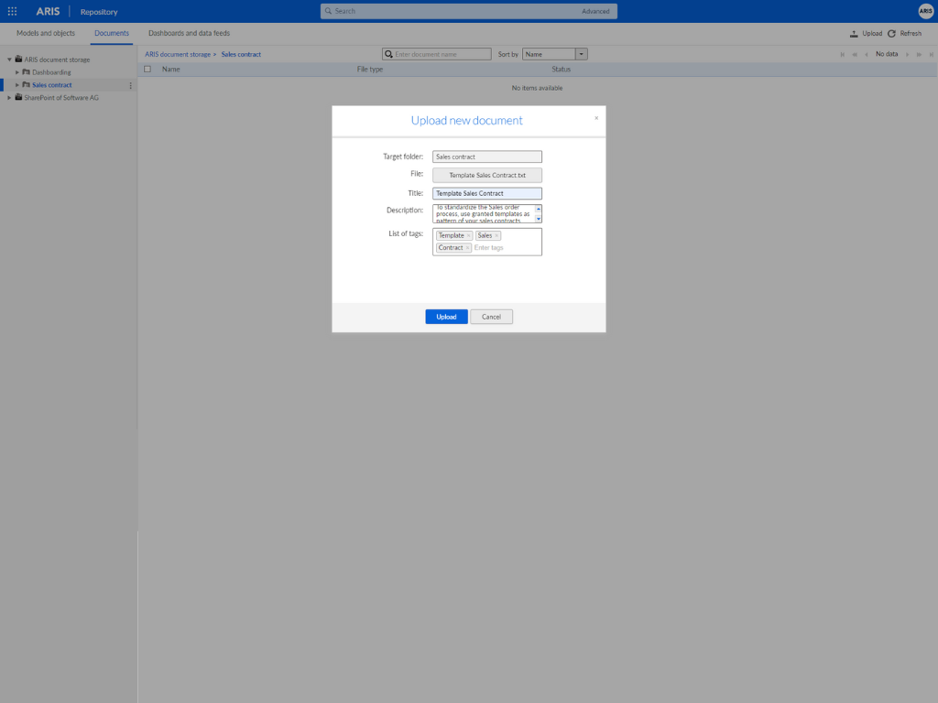Expand the SharePoint of Software AG node
This screenshot has height=703, width=938.
coord(9,97)
